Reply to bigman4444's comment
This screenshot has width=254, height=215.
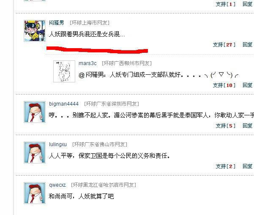tap(247, 125)
